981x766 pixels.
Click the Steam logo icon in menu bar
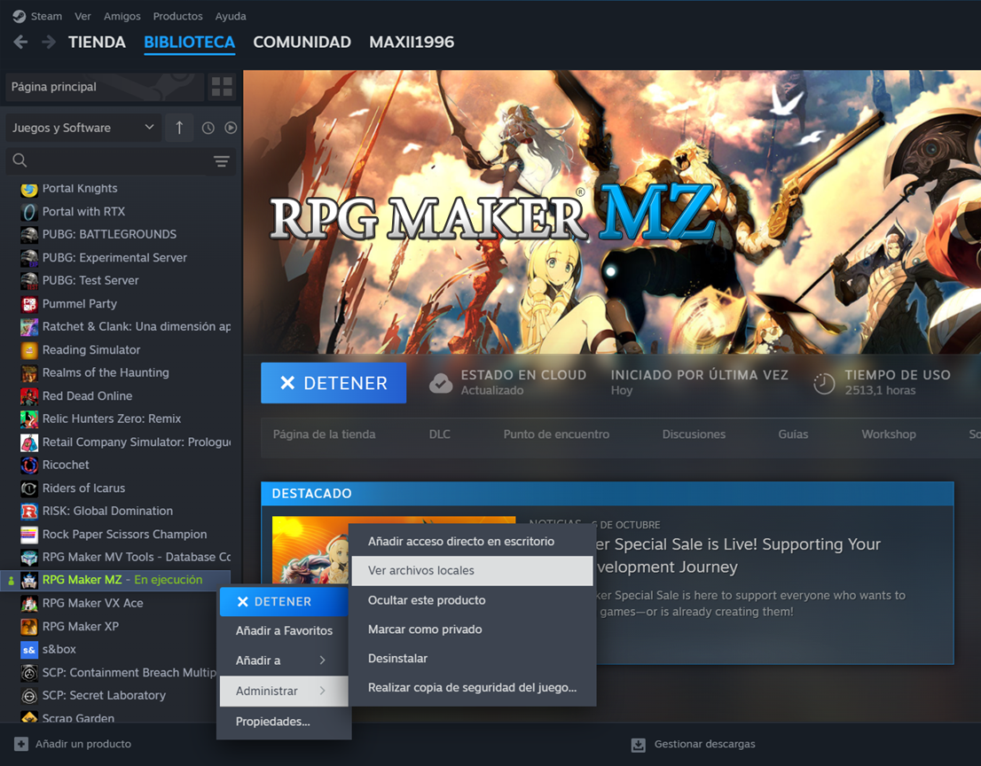pyautogui.click(x=20, y=16)
